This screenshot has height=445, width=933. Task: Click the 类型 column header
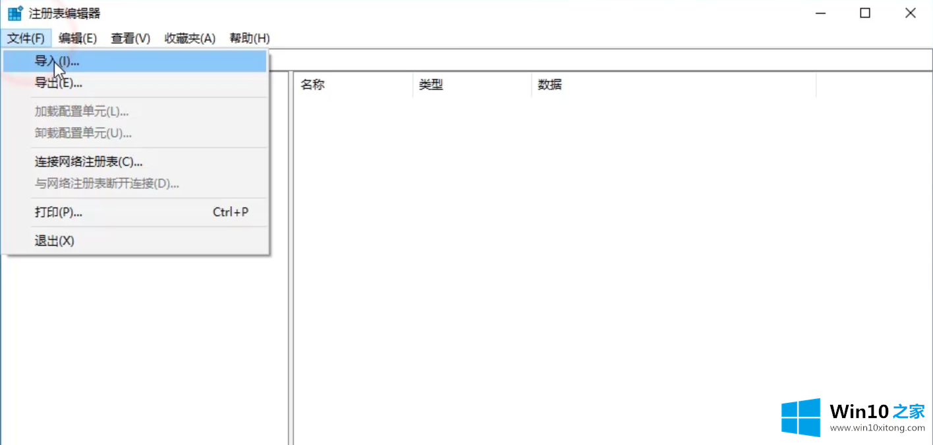(x=471, y=85)
